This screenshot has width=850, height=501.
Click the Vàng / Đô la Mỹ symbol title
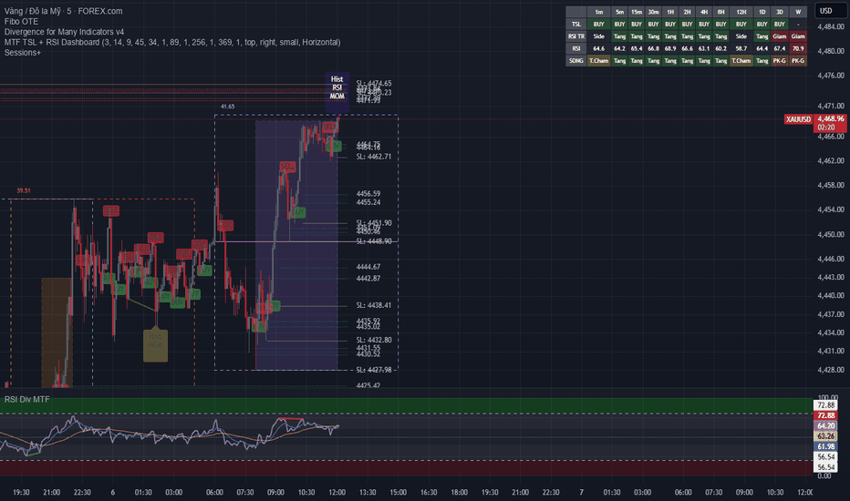coord(33,11)
